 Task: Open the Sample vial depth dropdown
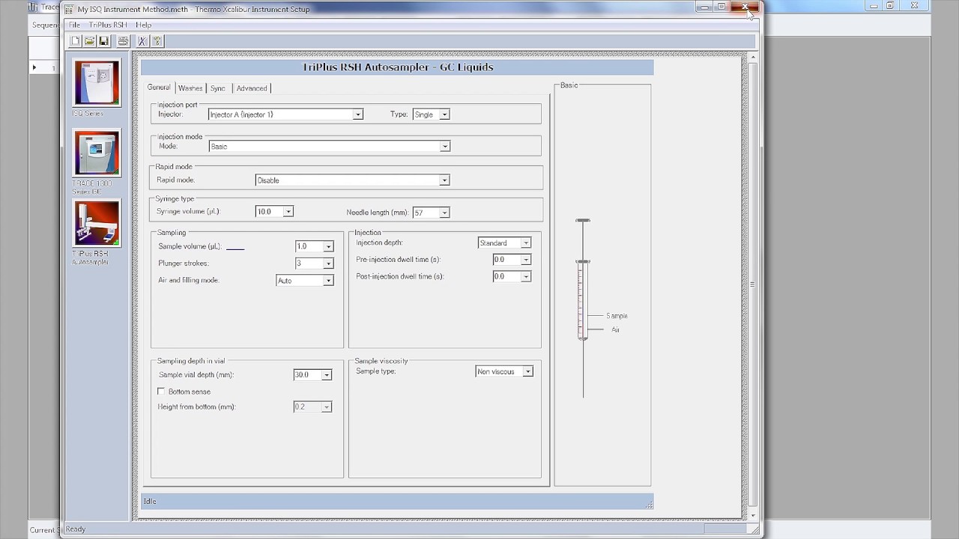click(327, 375)
